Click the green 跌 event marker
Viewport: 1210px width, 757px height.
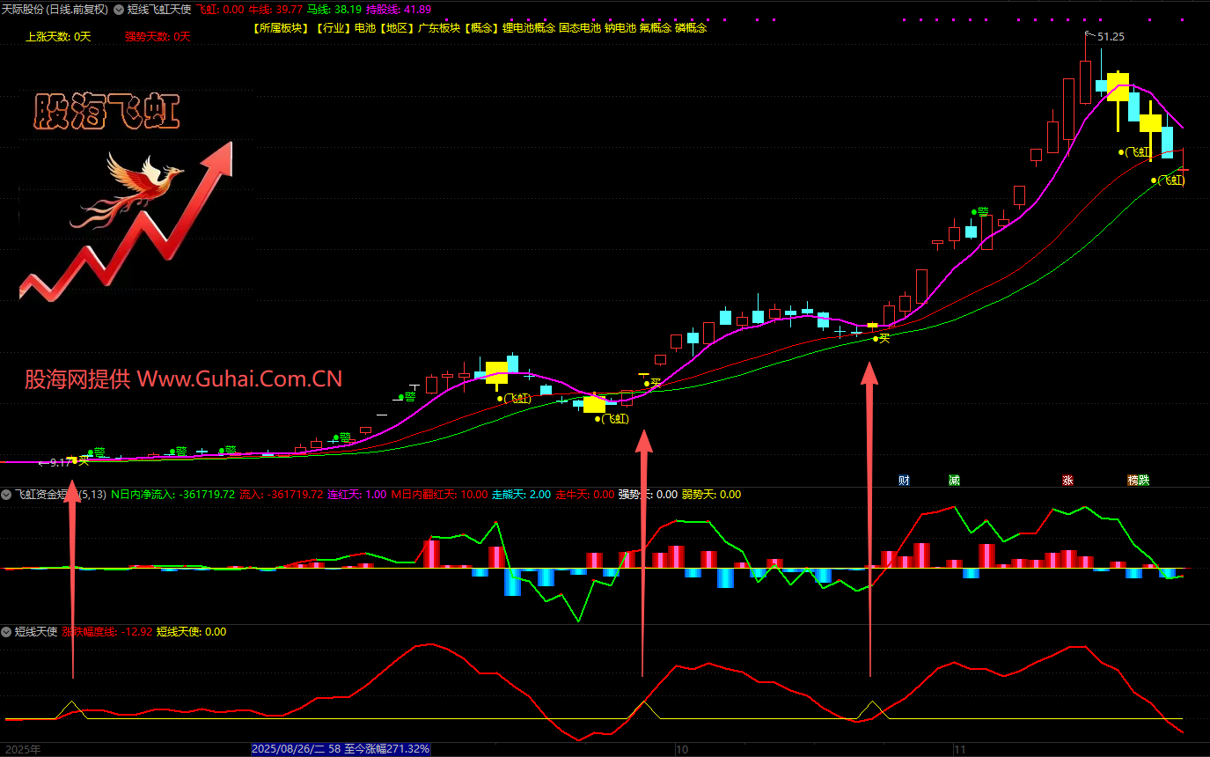pos(1144,481)
